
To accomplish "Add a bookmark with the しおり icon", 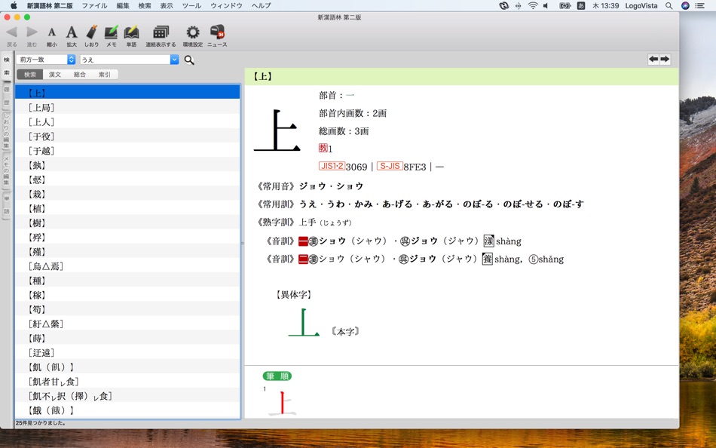I will [92, 32].
